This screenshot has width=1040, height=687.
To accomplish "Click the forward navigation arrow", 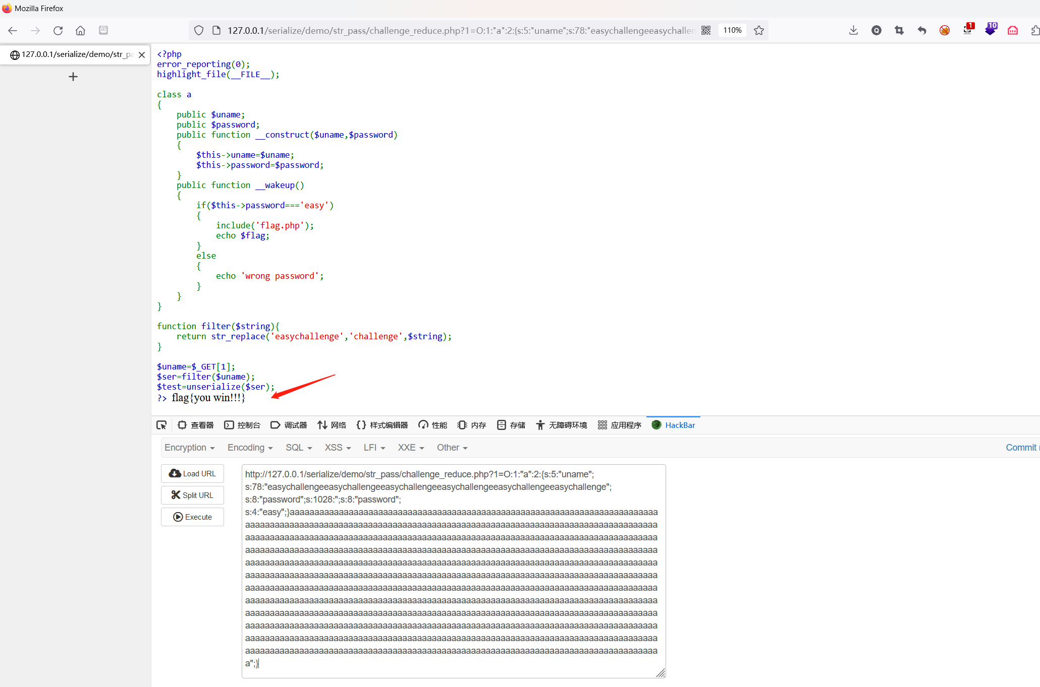I will 35,31.
